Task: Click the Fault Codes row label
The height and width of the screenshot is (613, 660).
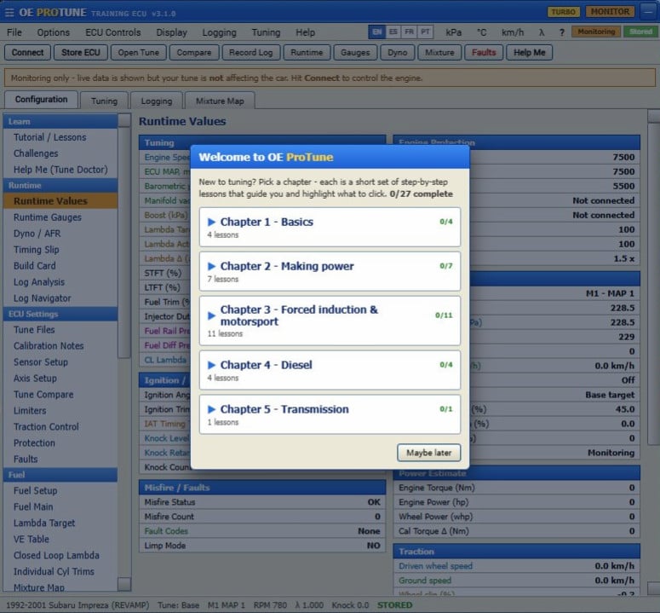Action: click(166, 531)
